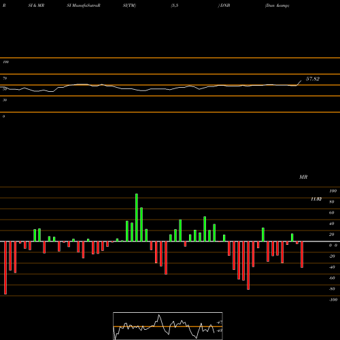Click the MR value 11.32 label

coord(316,199)
